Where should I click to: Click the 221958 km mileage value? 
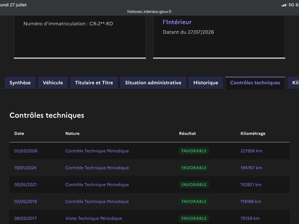tap(251, 151)
